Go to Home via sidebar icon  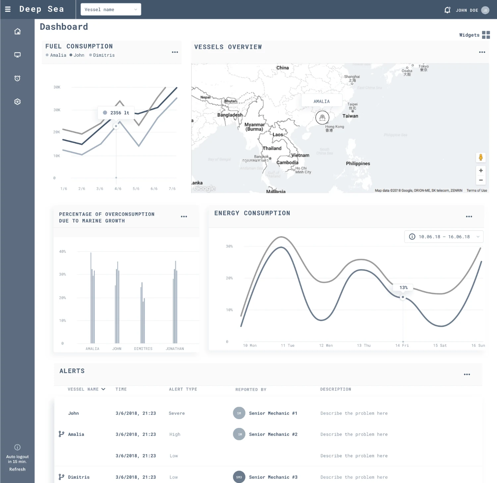[18, 32]
